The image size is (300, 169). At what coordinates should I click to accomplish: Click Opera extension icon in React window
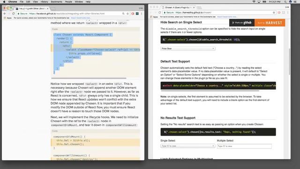click(133, 14)
